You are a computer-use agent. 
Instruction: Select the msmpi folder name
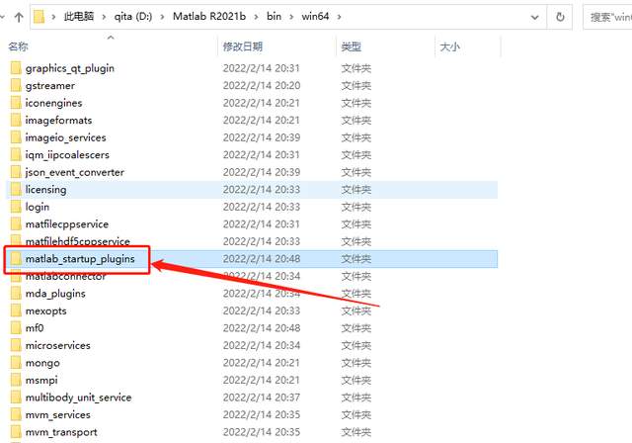click(x=41, y=381)
